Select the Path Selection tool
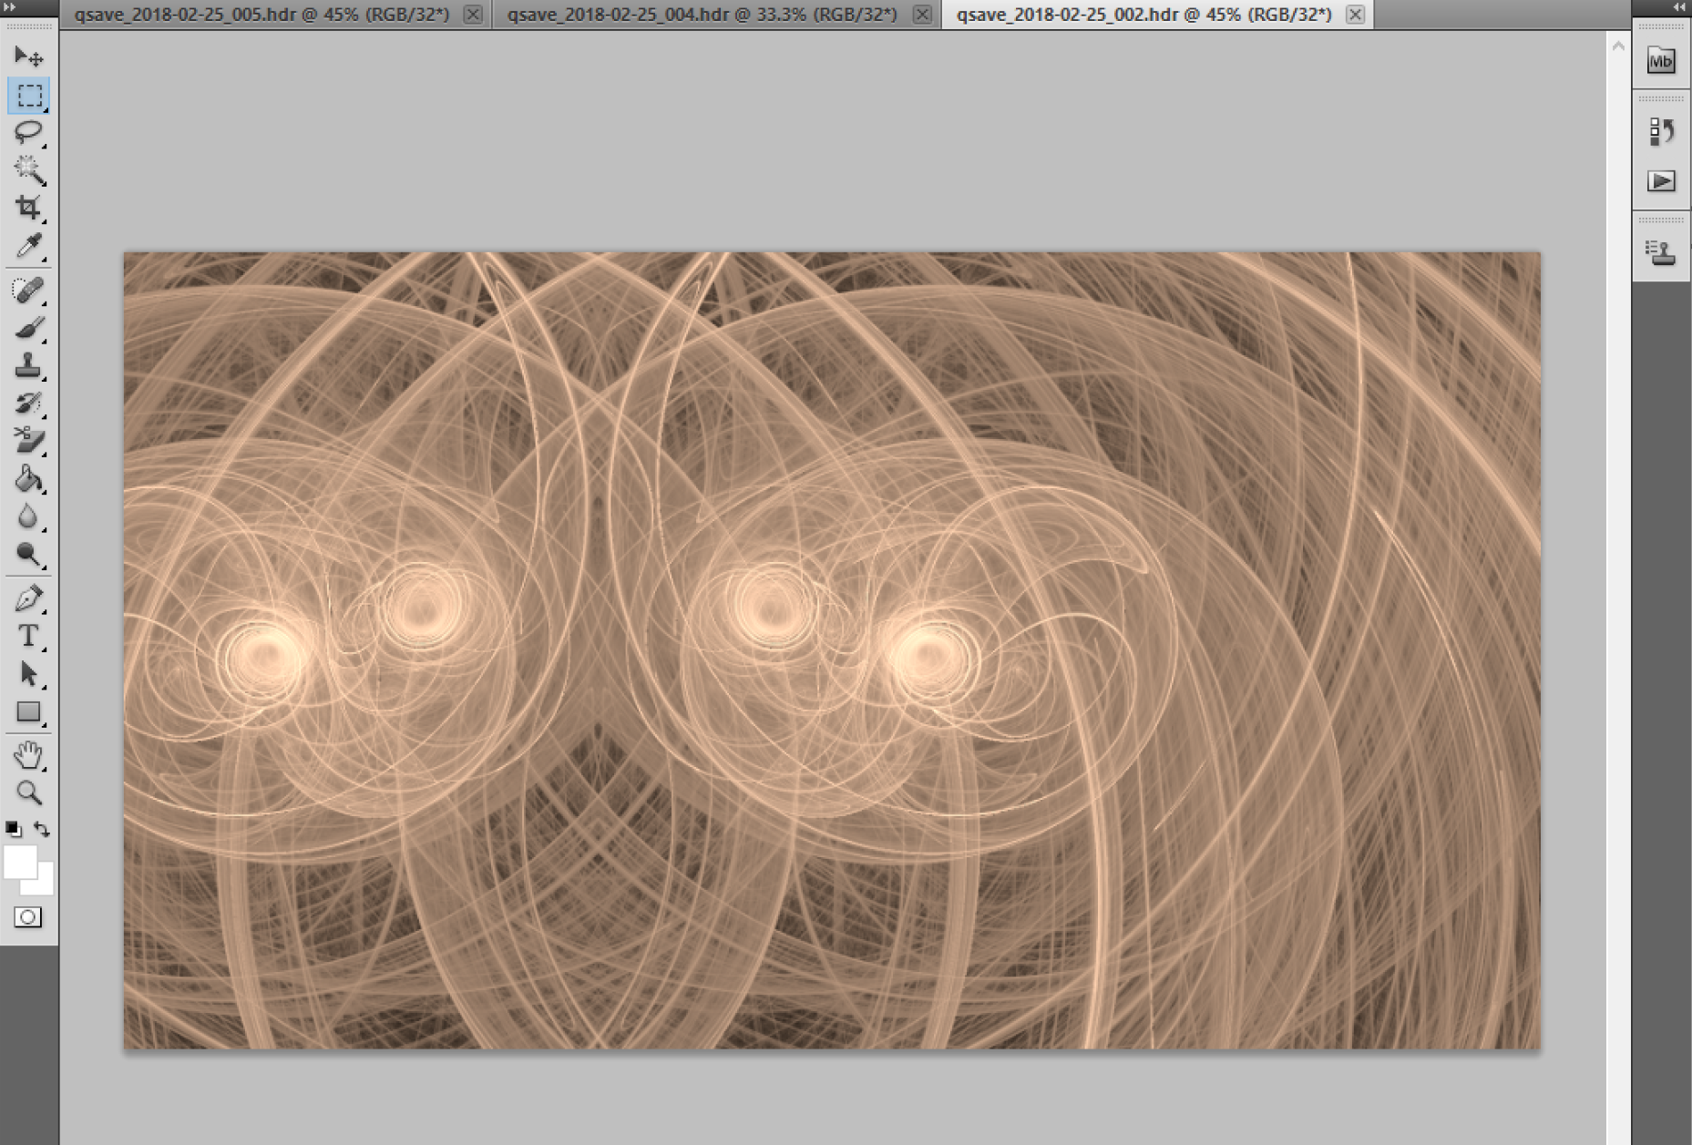 point(28,674)
